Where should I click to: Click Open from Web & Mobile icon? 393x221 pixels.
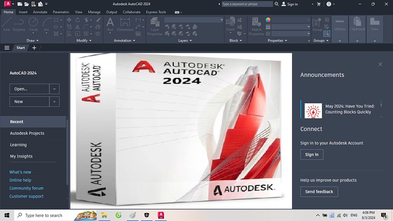[x=33, y=4]
